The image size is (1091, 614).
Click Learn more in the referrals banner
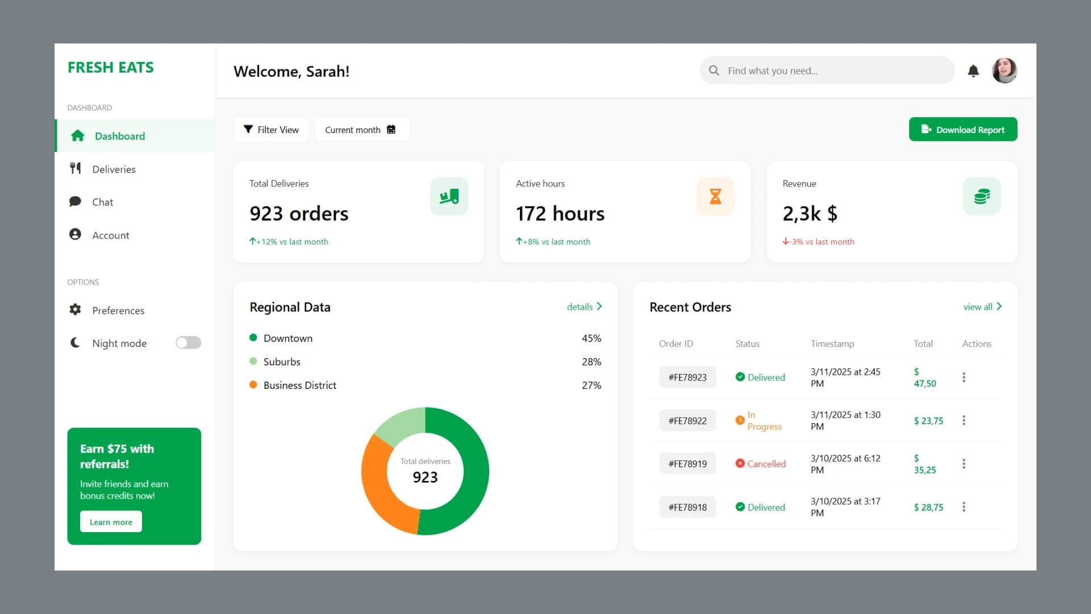tap(111, 521)
